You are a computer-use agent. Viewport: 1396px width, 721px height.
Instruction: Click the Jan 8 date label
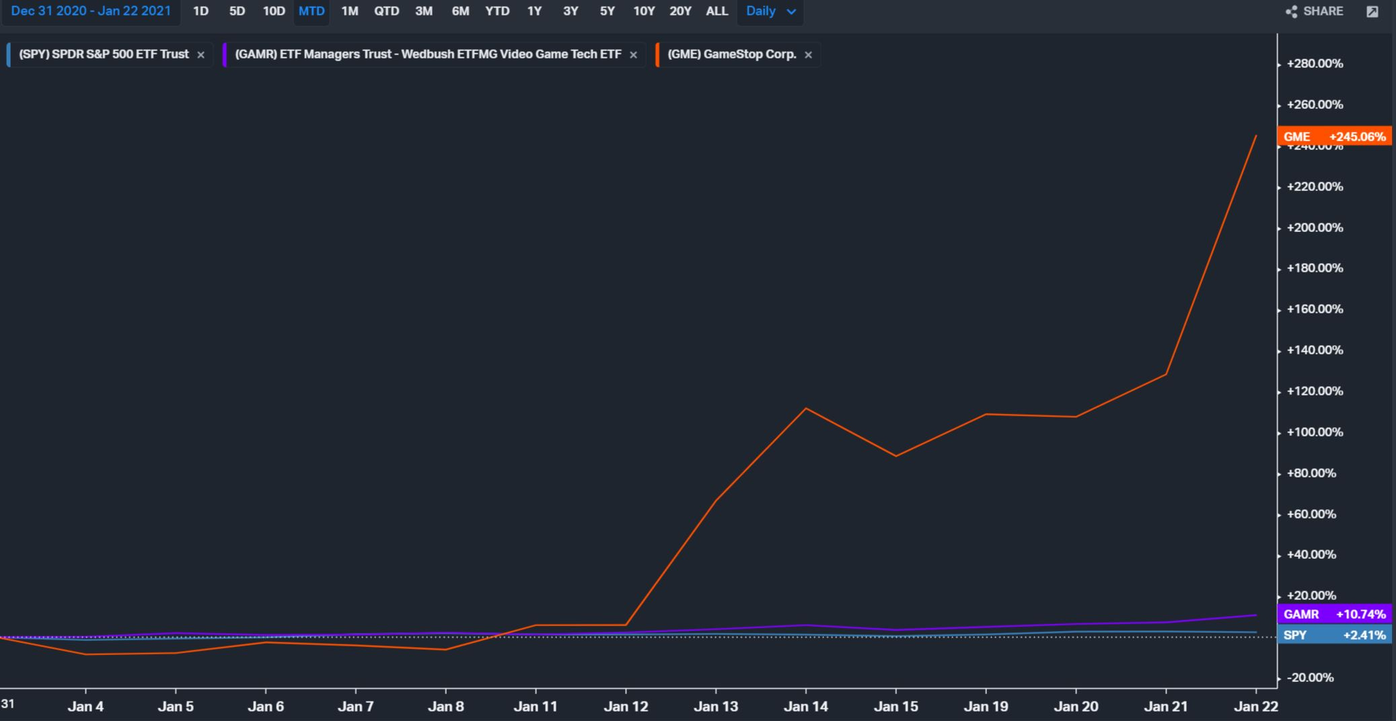(x=445, y=707)
